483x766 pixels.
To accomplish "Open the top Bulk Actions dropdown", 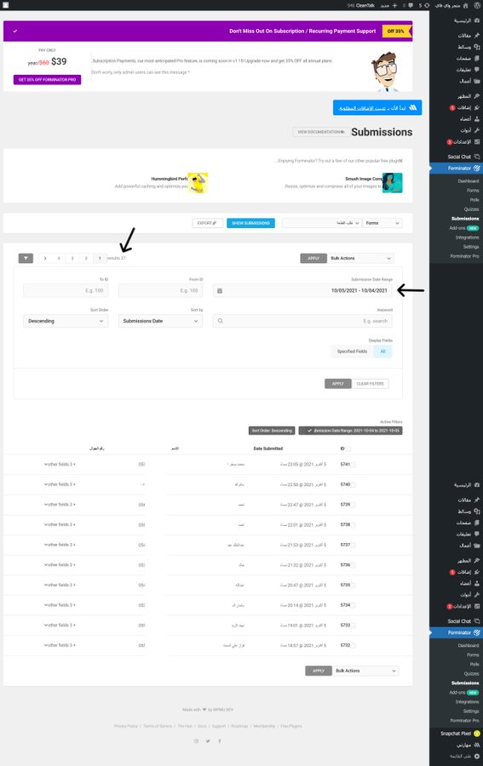I will pyautogui.click(x=361, y=258).
